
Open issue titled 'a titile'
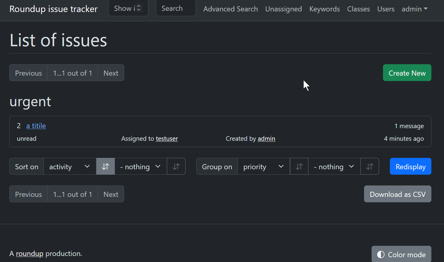coord(36,126)
